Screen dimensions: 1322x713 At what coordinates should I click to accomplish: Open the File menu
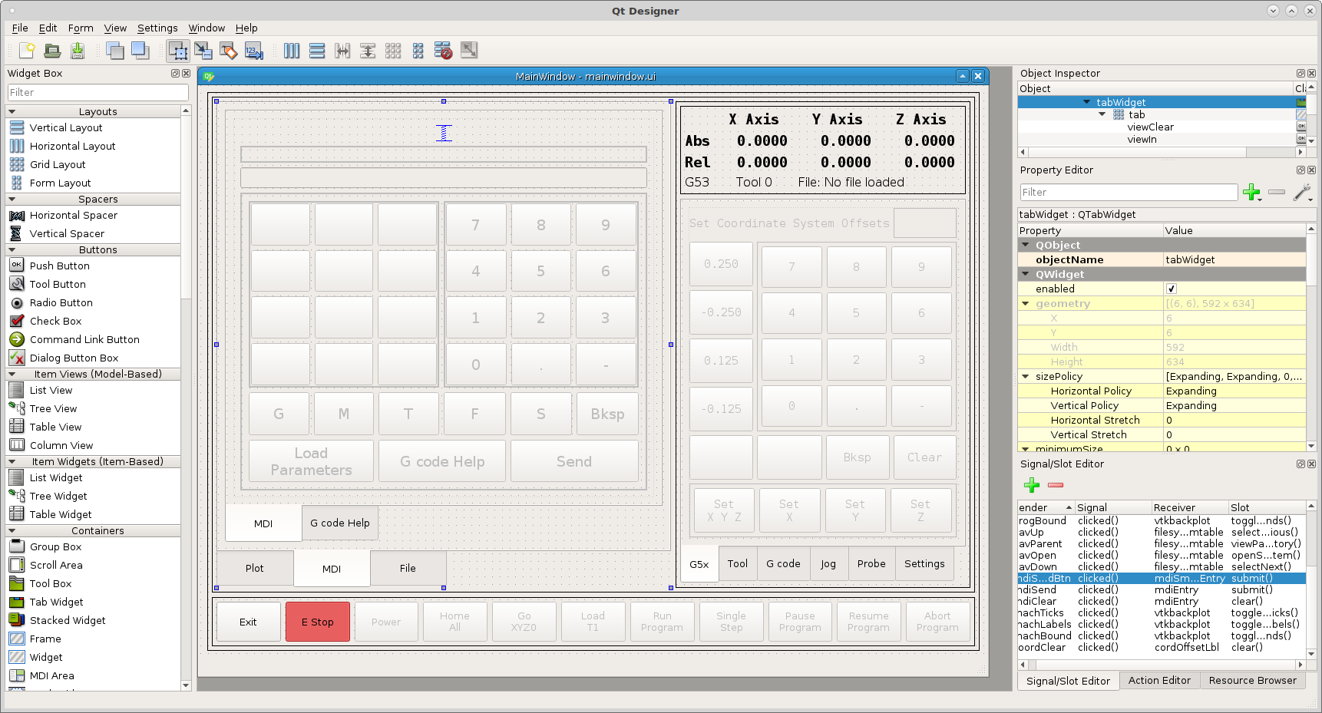20,28
